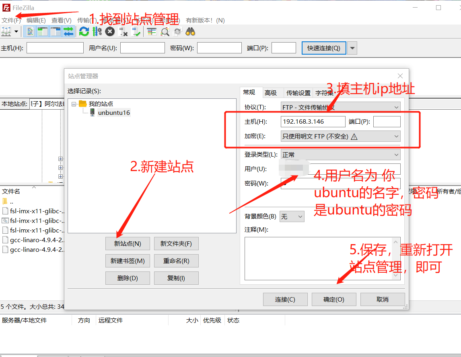Switch to the 高级 tab
This screenshot has width=461, height=357.
point(270,93)
